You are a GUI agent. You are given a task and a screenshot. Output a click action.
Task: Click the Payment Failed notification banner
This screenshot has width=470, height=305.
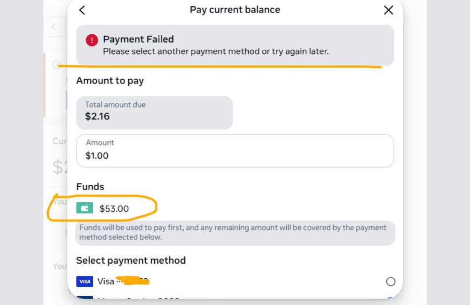(235, 45)
